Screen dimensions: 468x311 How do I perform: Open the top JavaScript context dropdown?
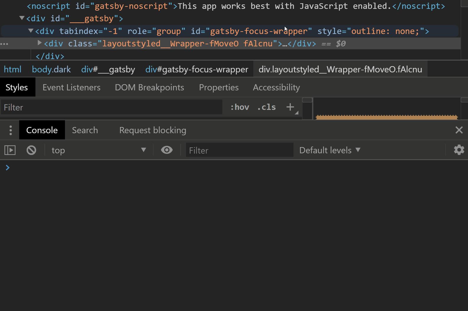pyautogui.click(x=99, y=150)
